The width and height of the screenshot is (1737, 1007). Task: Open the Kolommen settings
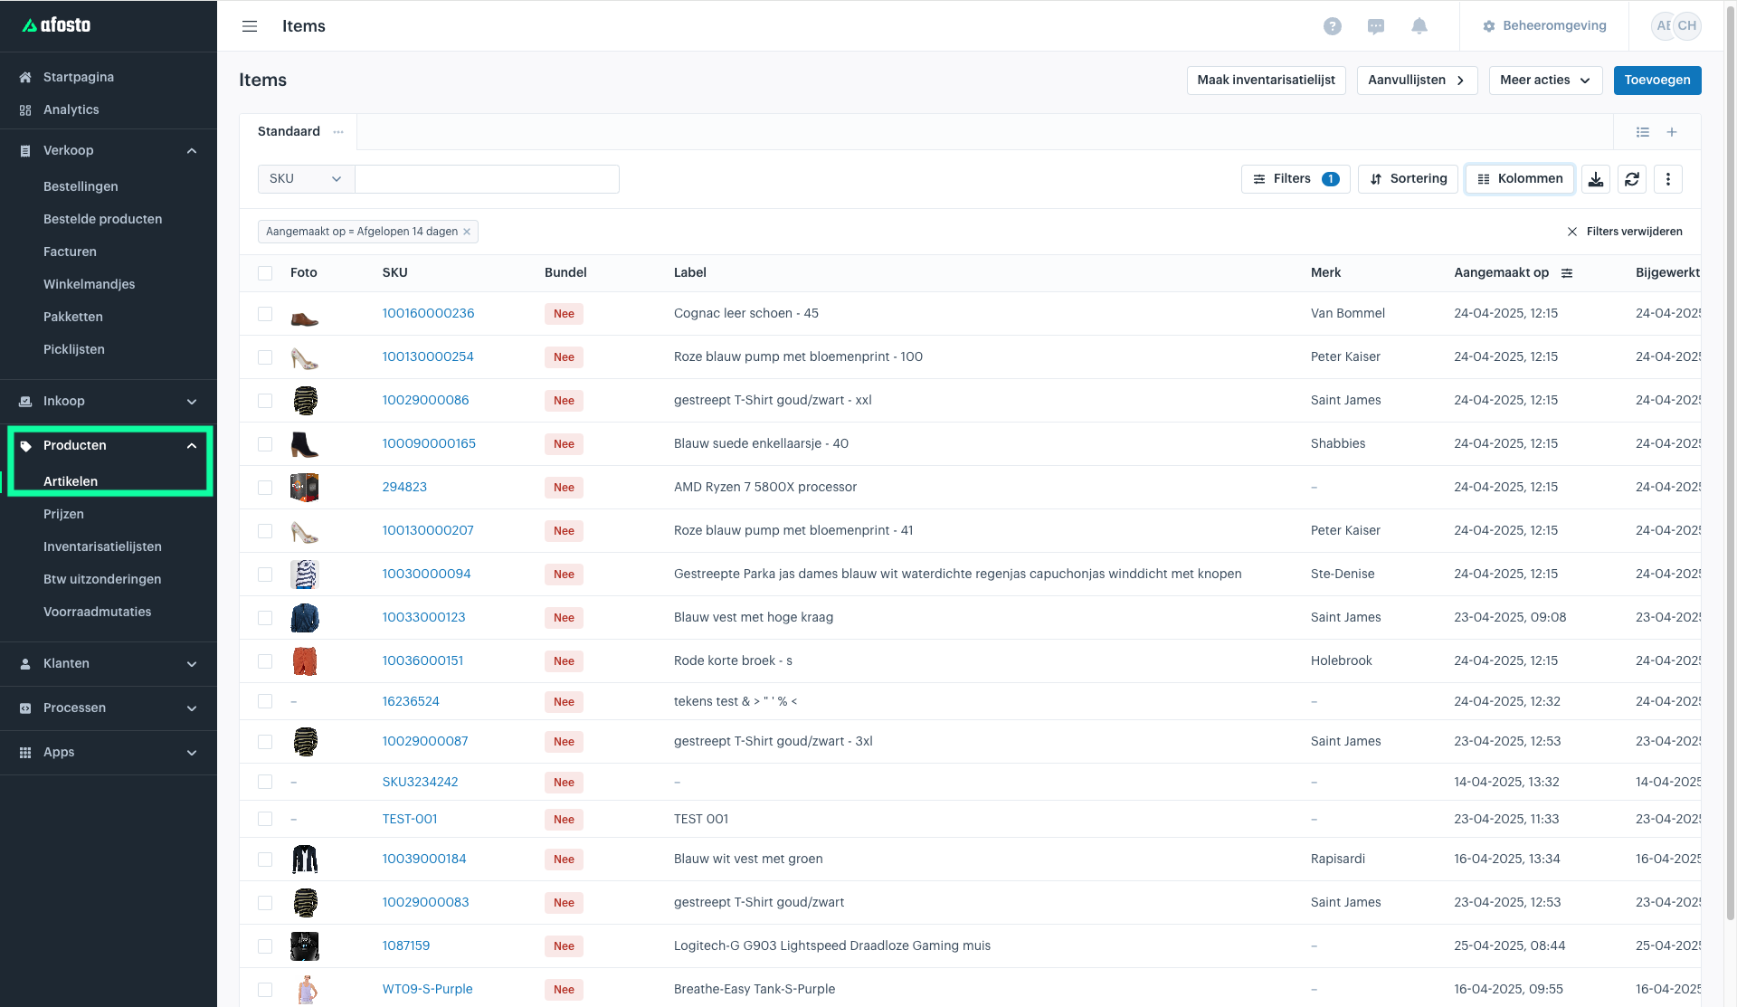pos(1520,179)
